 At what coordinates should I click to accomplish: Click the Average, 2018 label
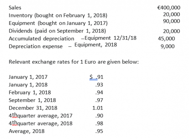pyautogui.click(x=27, y=131)
